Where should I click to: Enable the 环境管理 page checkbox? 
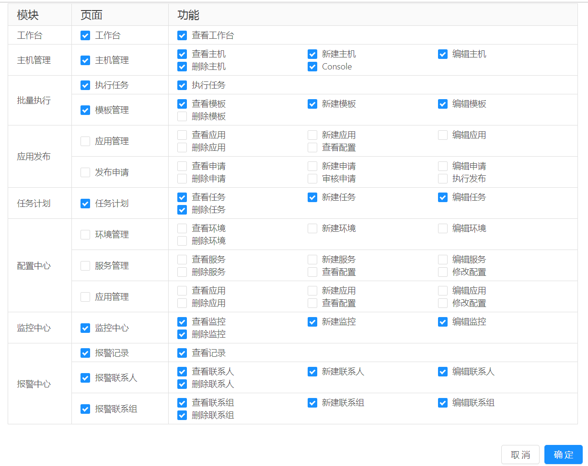click(x=85, y=234)
